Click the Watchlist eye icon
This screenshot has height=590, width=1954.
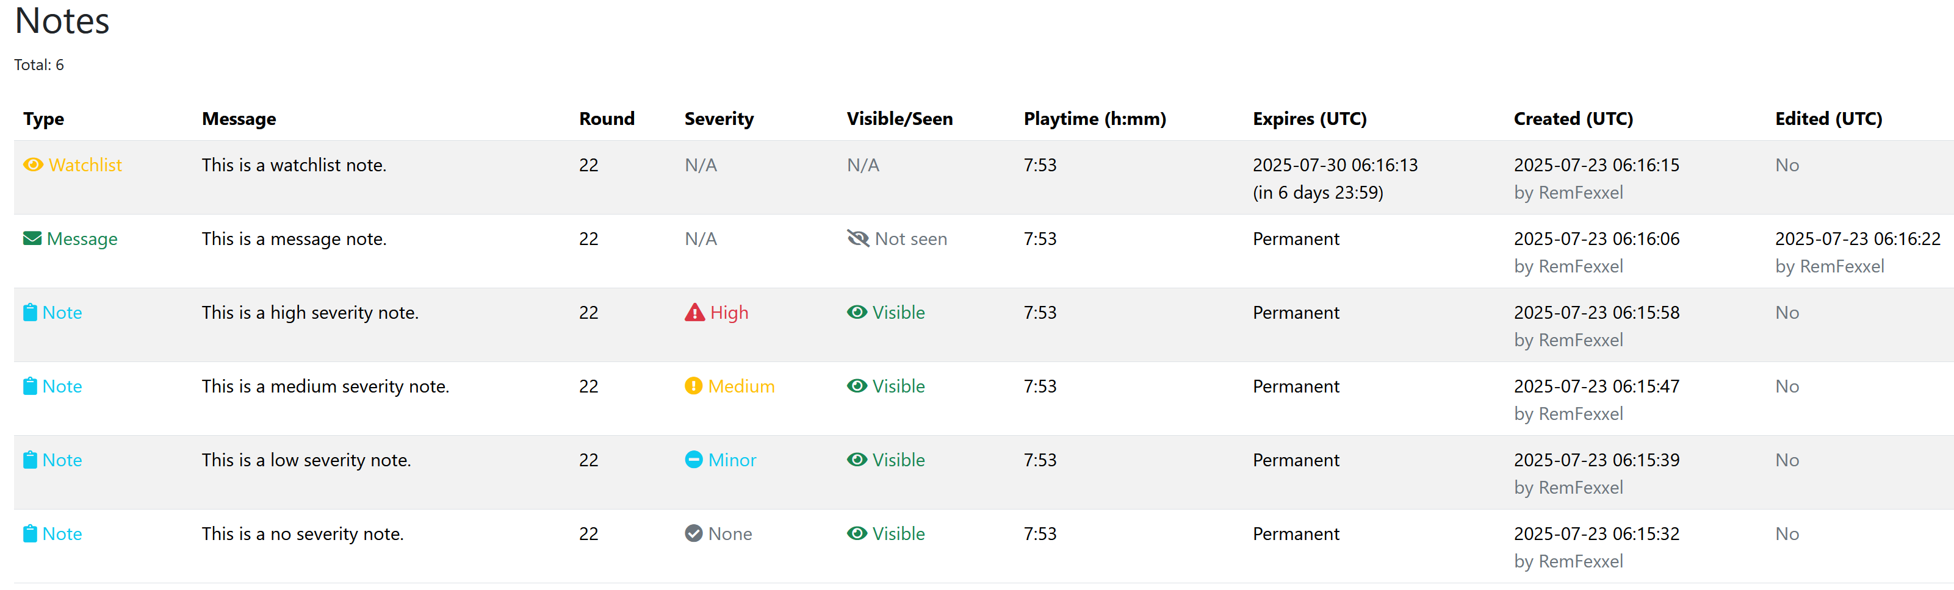coord(32,165)
